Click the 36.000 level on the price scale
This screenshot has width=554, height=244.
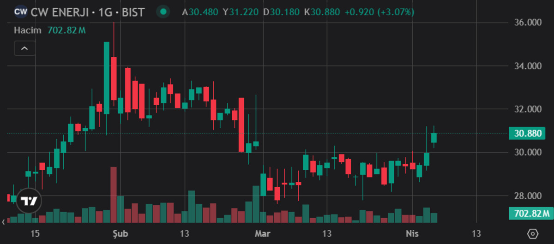527,23
